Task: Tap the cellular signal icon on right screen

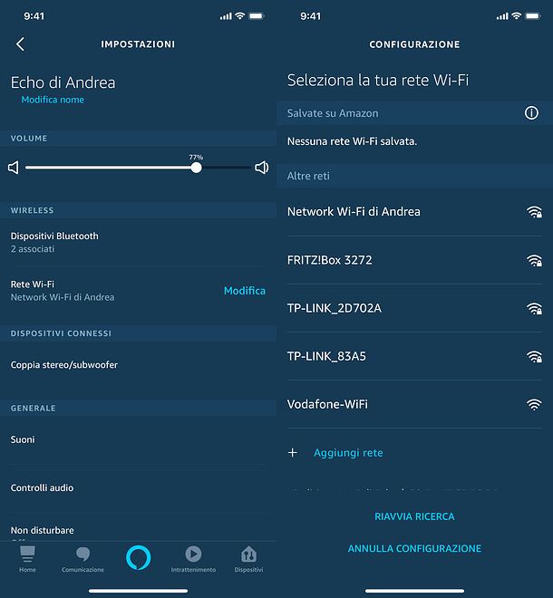Action: (x=502, y=16)
